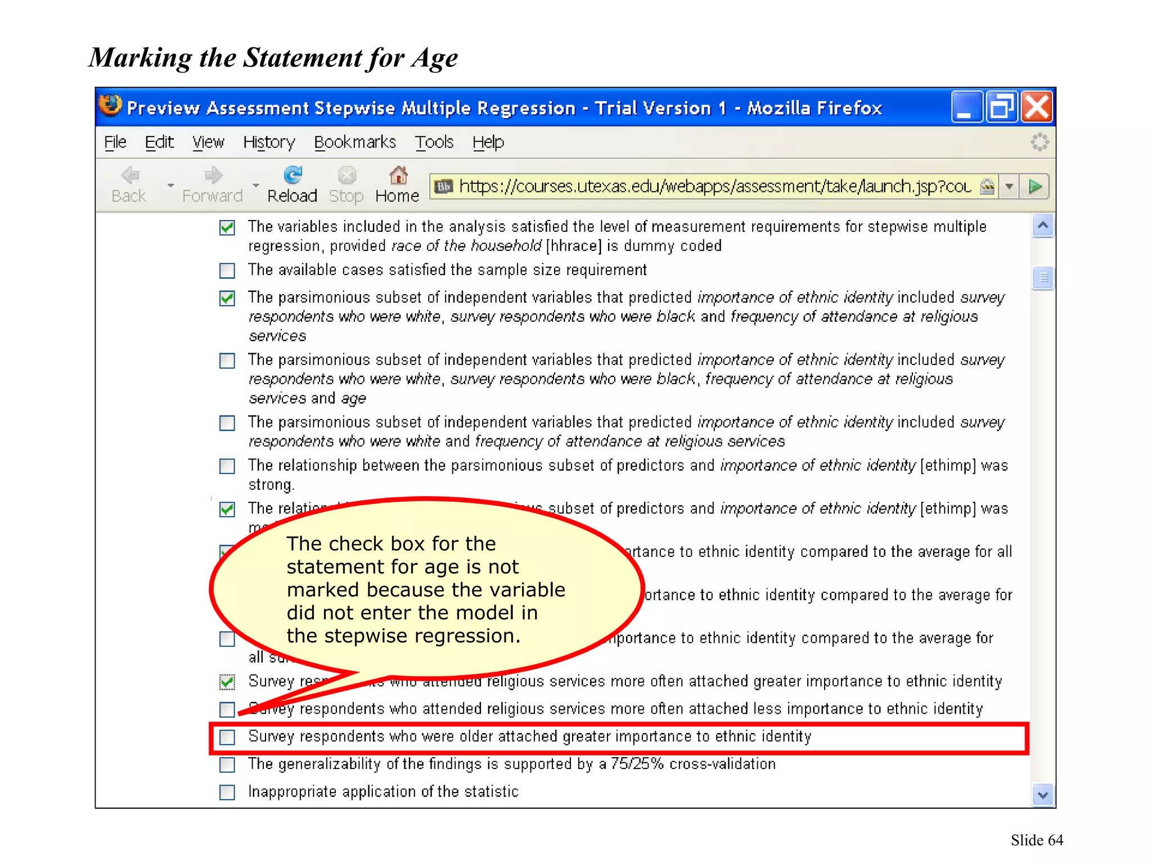Click the scrollbar up arrow
The height and width of the screenshot is (864, 1152).
1043,226
